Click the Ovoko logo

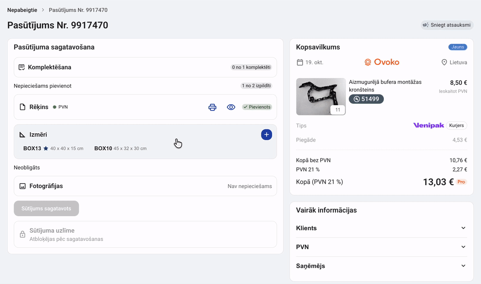381,62
